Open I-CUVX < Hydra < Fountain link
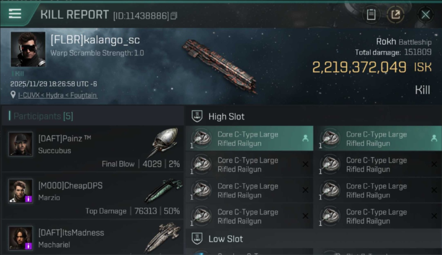 (57, 95)
